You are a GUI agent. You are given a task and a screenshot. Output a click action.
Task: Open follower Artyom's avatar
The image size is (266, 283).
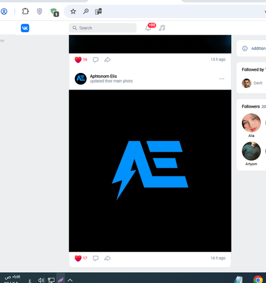[x=251, y=151]
